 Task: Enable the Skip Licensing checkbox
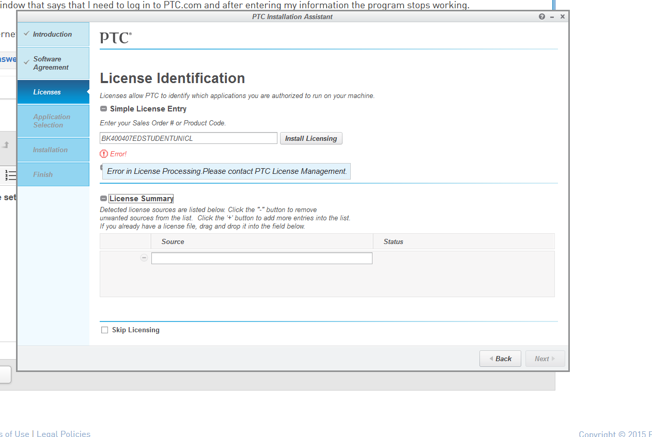coord(104,330)
